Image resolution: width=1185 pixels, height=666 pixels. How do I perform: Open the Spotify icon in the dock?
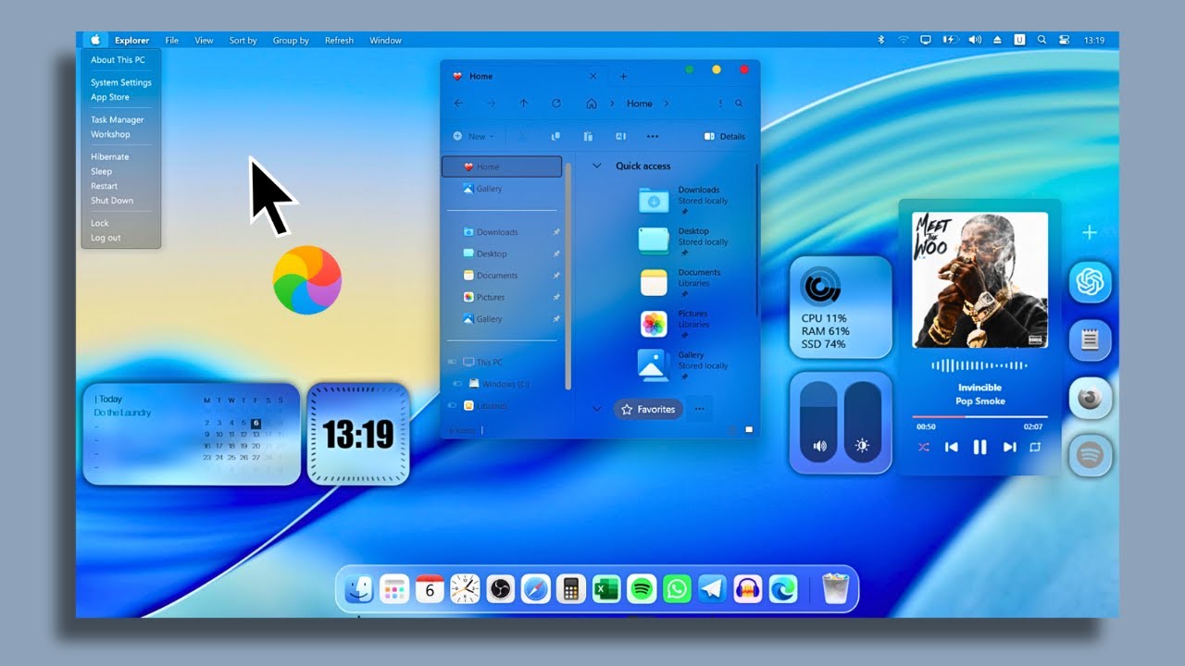coord(642,589)
